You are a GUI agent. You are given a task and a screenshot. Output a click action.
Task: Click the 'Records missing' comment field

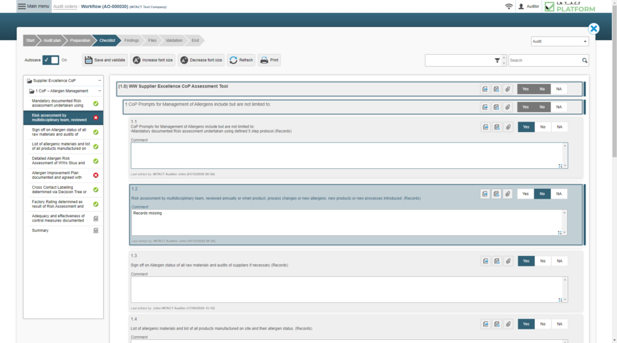coord(349,223)
